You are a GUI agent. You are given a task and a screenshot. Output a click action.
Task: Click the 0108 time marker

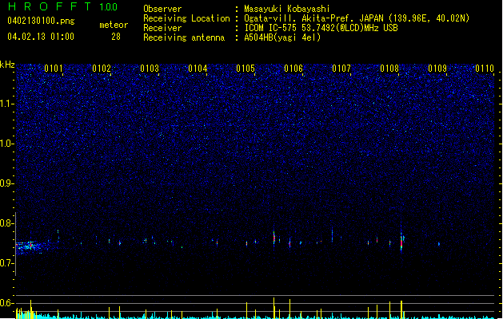click(389, 69)
